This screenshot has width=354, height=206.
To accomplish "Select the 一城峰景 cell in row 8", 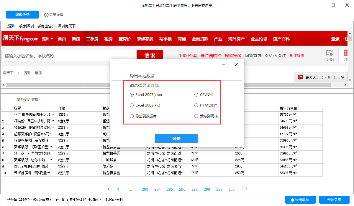I will (x=123, y=160).
